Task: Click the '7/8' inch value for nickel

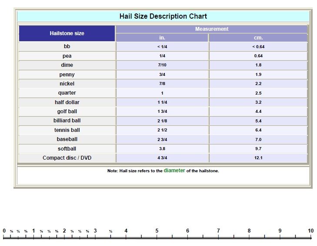Action: tap(162, 83)
